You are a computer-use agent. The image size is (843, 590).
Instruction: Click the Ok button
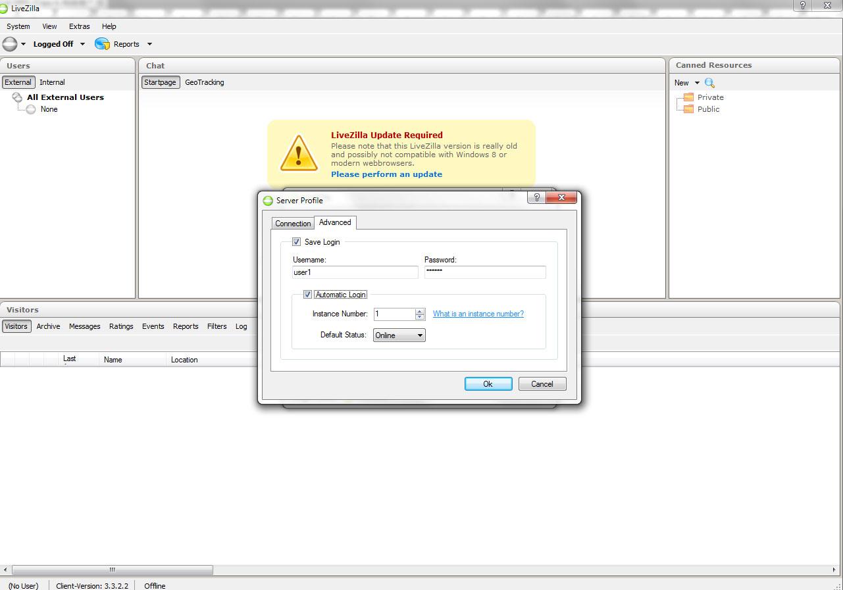488,384
